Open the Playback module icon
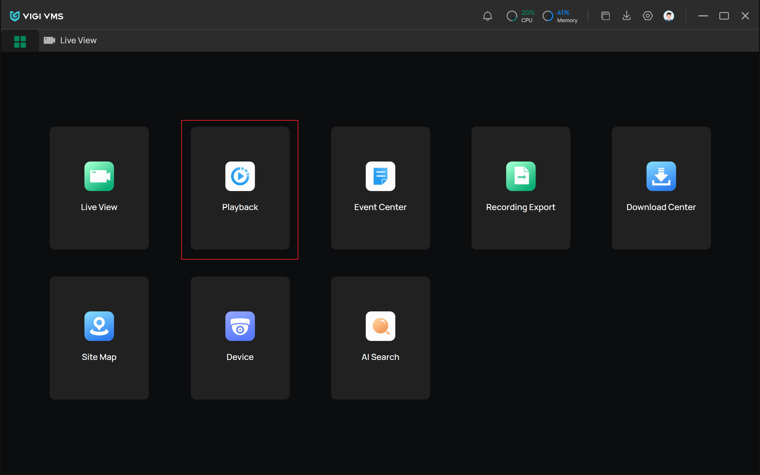The height and width of the screenshot is (475, 760). [240, 176]
